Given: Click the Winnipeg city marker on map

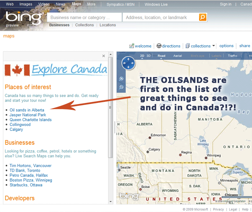Looking at the screenshot, I should (x=206, y=158).
